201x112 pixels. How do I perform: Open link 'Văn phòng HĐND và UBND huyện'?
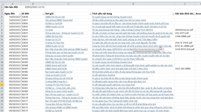pyautogui.click(x=61, y=107)
